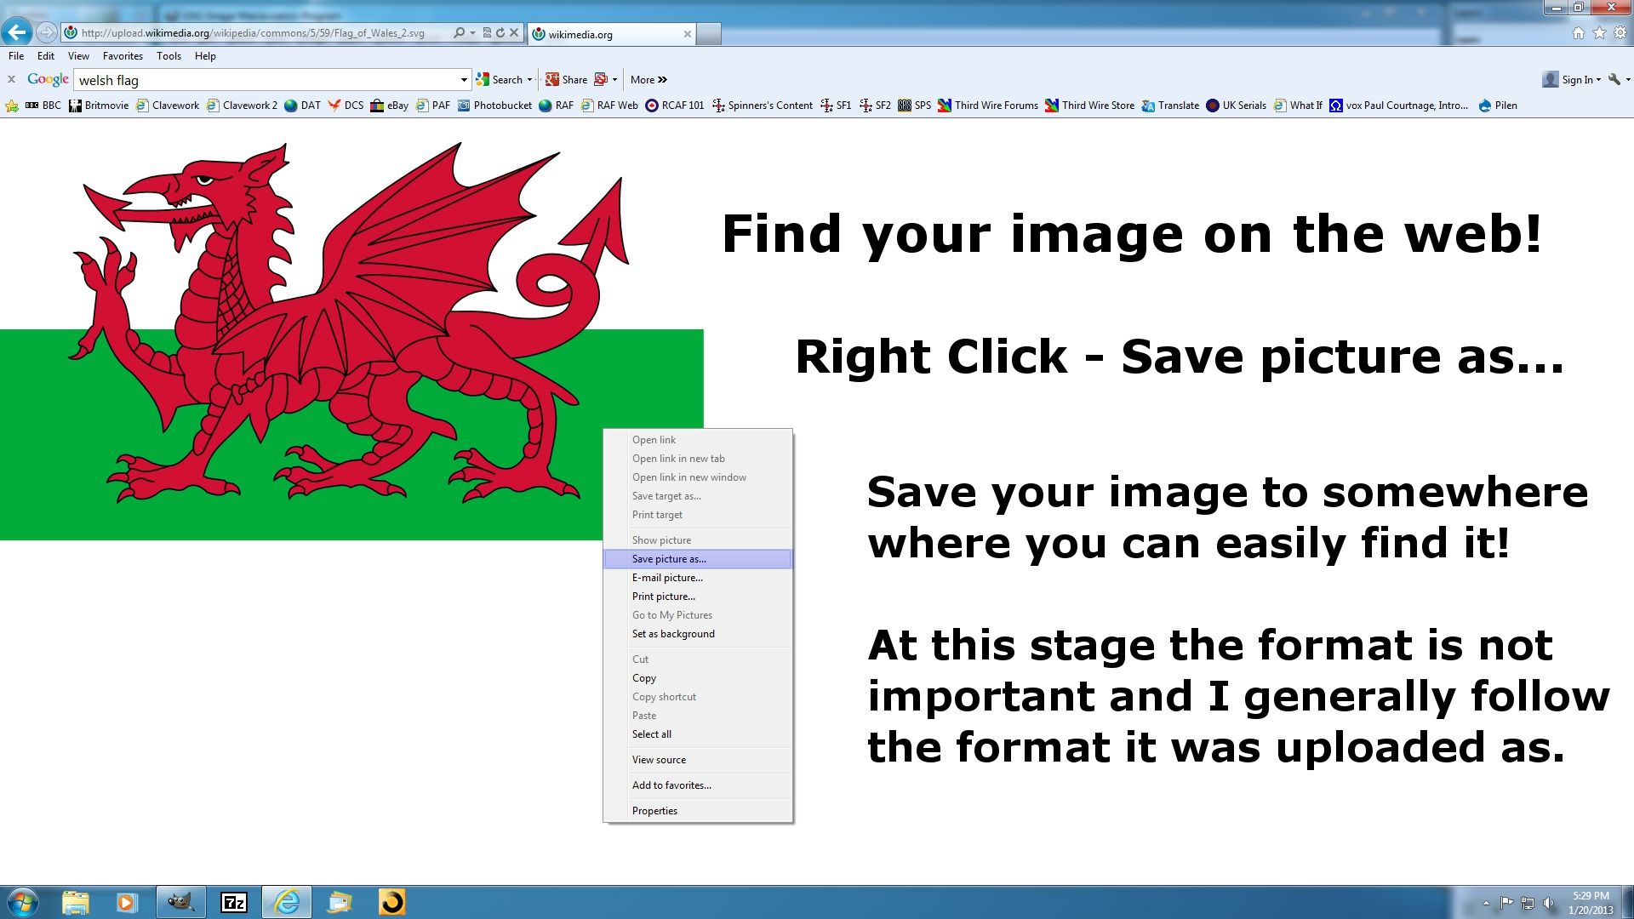
Task: Open the Third Wire Store bookmark
Action: [1090, 106]
